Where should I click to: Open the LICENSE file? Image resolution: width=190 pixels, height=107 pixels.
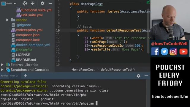coord(23,55)
